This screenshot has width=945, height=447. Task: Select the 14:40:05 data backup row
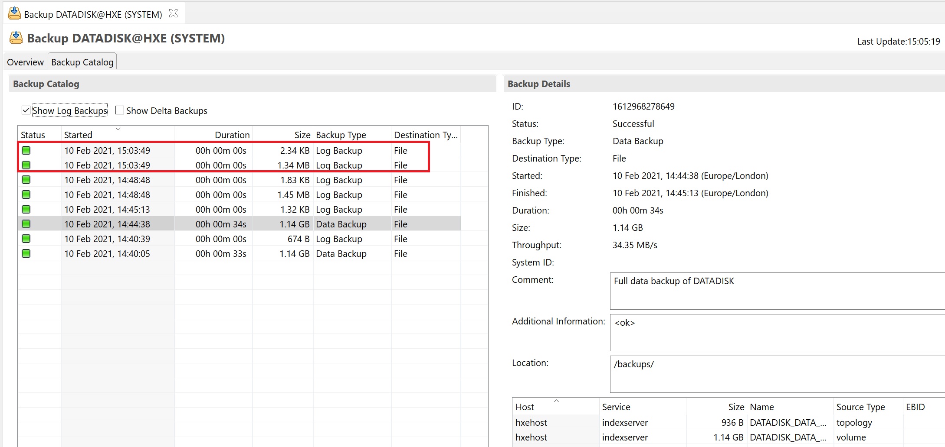click(240, 253)
